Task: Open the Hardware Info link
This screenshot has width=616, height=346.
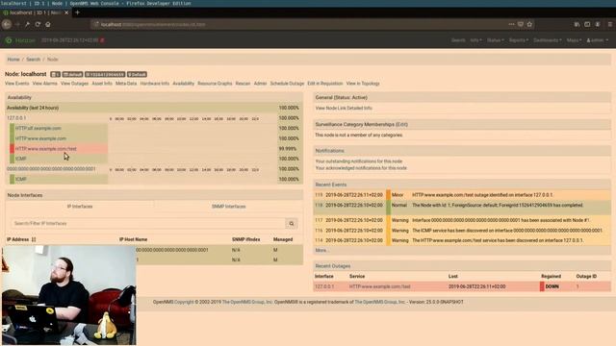Action: tap(154, 84)
